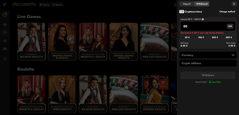Expand the Currency dropdown

[x=208, y=55]
